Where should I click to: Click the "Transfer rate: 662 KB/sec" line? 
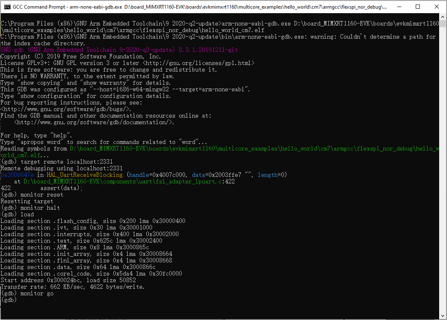pyautogui.click(x=73, y=287)
